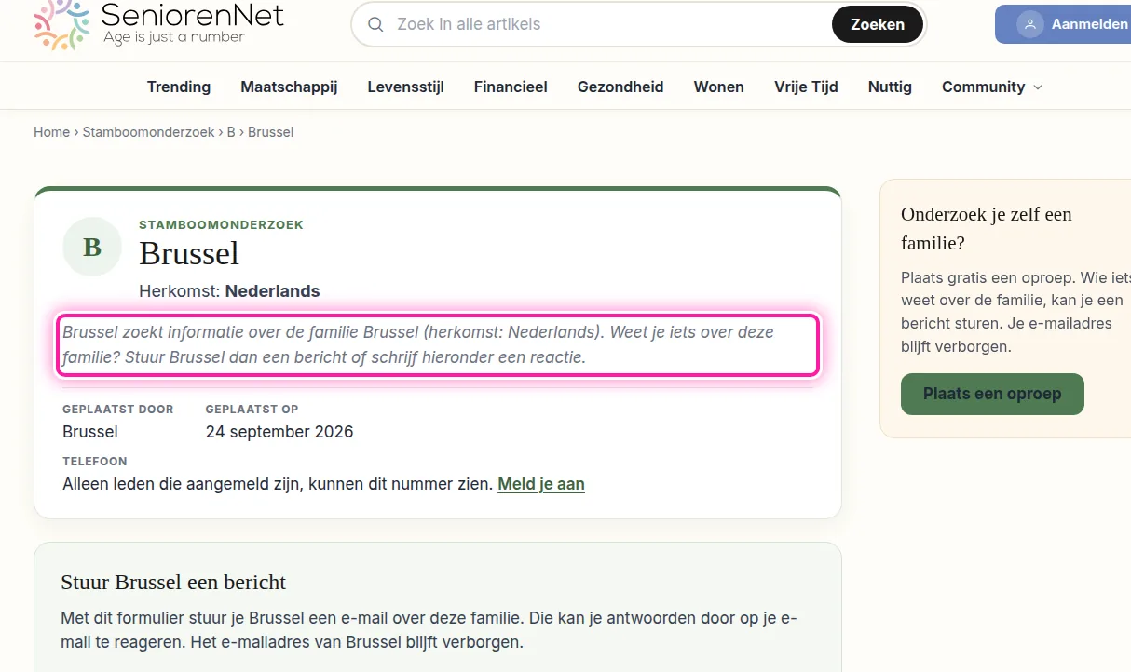Open the Levensstijl section
This screenshot has width=1131, height=672.
click(405, 87)
